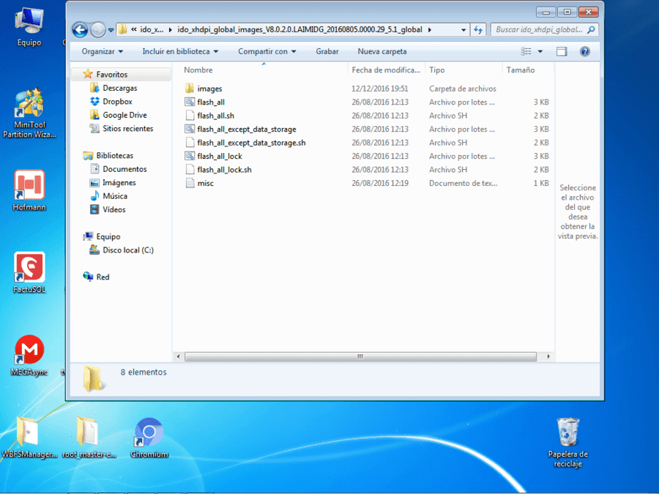Viewport: 659px width, 494px height.
Task: Open recent locations dropdown beside navigation arrows
Action: pyautogui.click(x=111, y=30)
